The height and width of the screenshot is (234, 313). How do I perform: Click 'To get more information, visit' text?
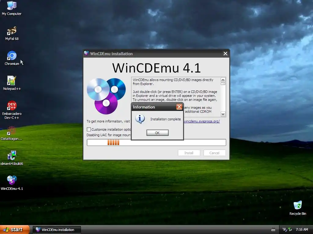click(108, 121)
